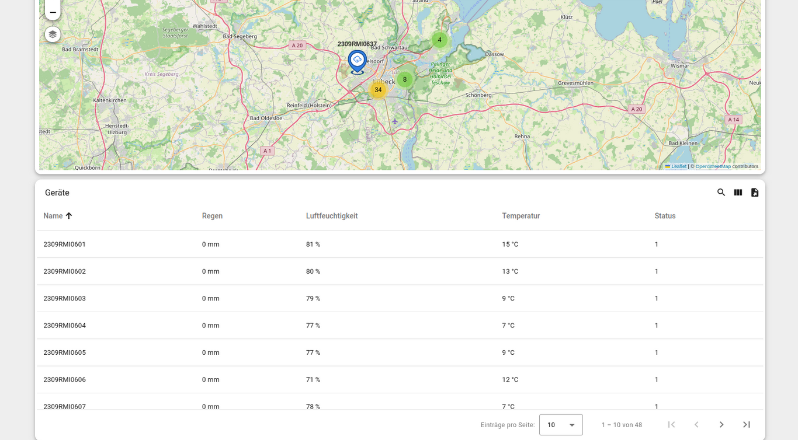Click the '1 – 10 von 48' page indicator

[622, 425]
